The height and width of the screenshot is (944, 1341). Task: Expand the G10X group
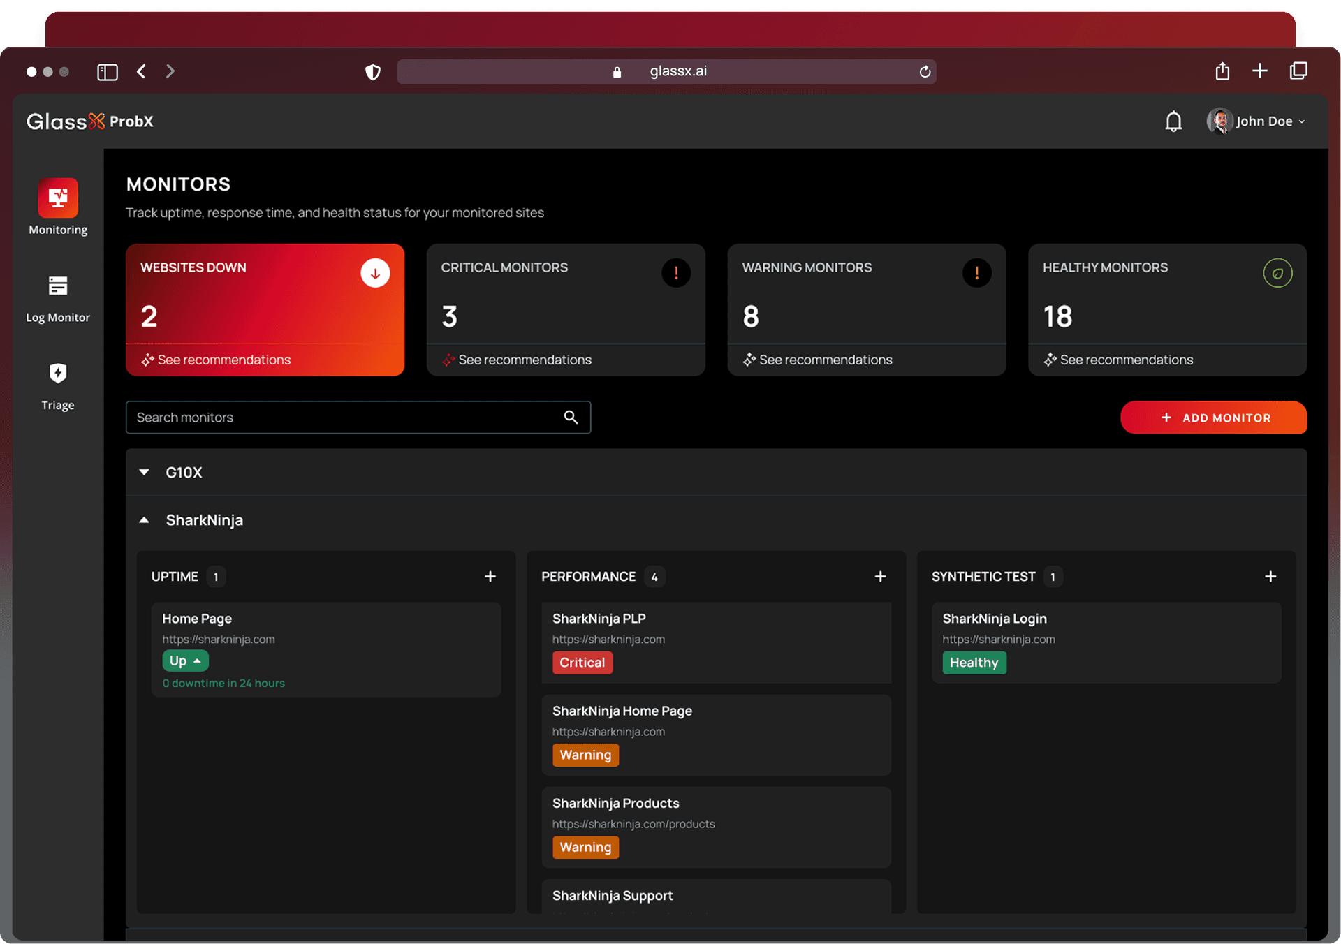(x=144, y=472)
